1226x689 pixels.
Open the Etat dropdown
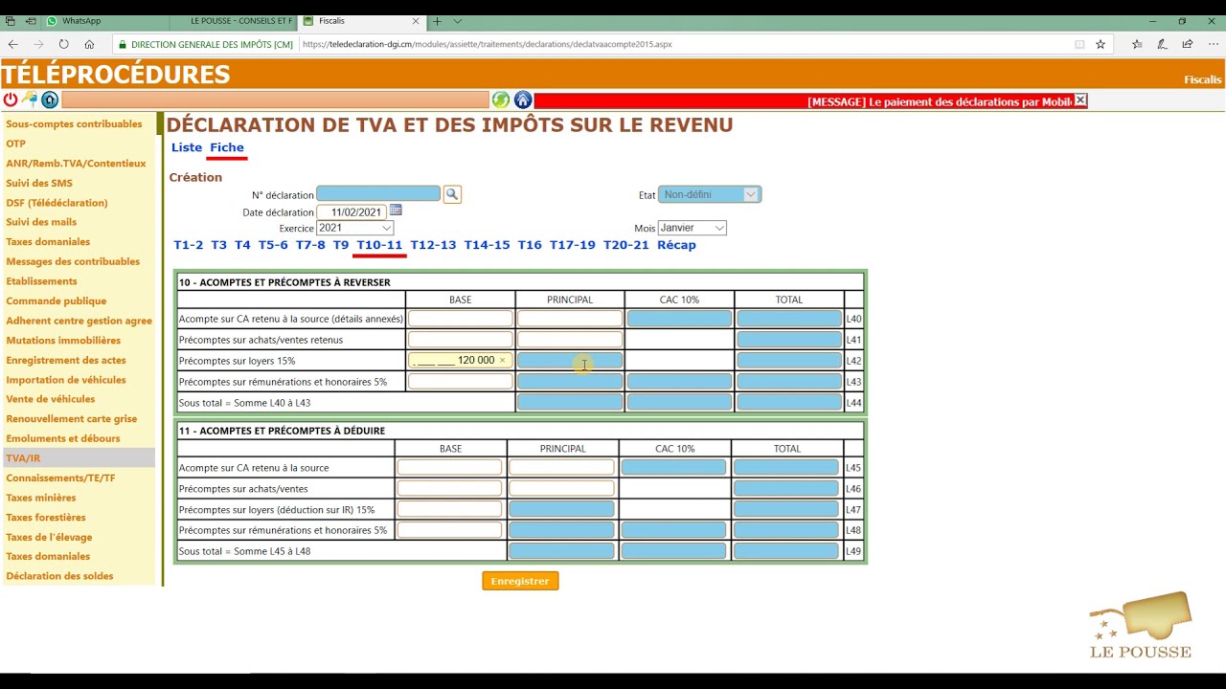[x=710, y=194]
